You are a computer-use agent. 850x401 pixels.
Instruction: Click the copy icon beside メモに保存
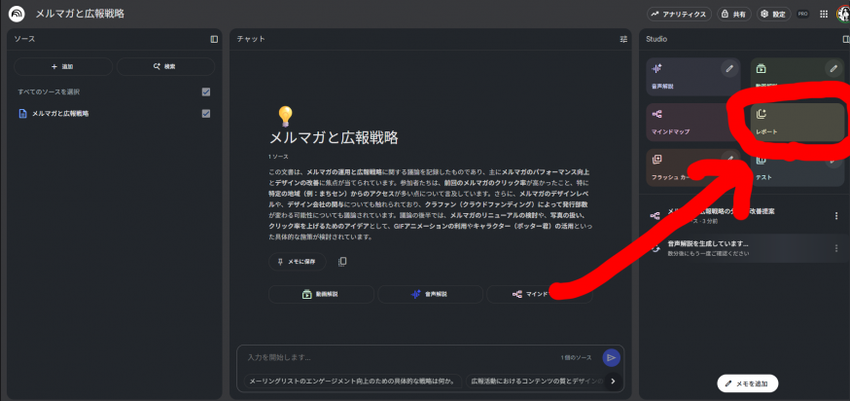342,262
